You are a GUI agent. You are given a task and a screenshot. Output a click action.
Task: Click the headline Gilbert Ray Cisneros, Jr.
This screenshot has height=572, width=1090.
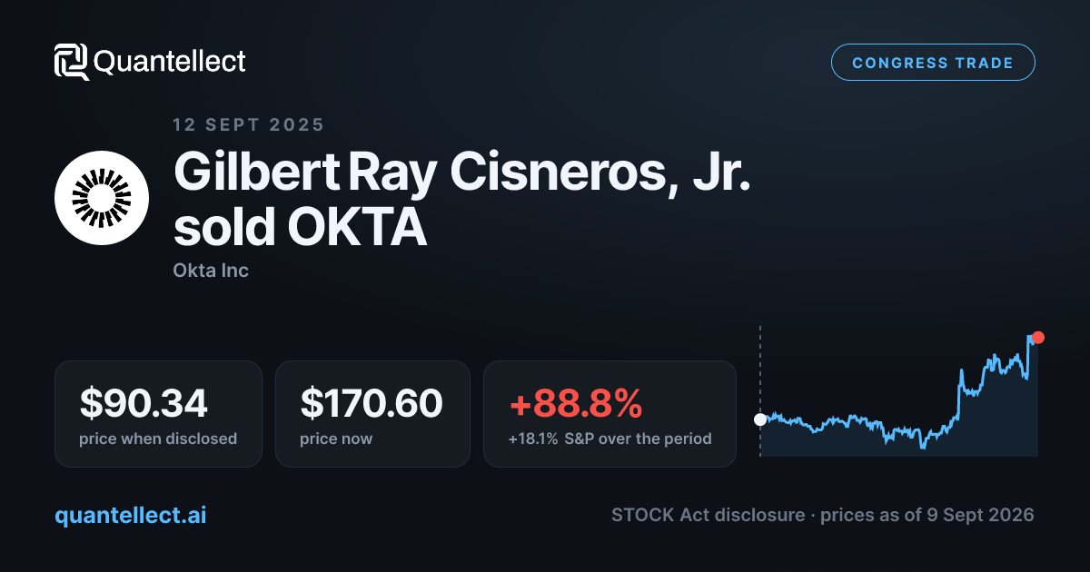[x=463, y=173]
